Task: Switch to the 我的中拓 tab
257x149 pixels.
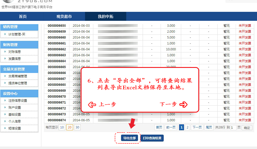Action: click(105, 17)
